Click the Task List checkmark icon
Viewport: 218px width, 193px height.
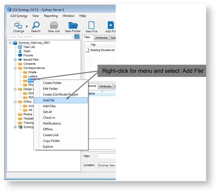[20, 47]
